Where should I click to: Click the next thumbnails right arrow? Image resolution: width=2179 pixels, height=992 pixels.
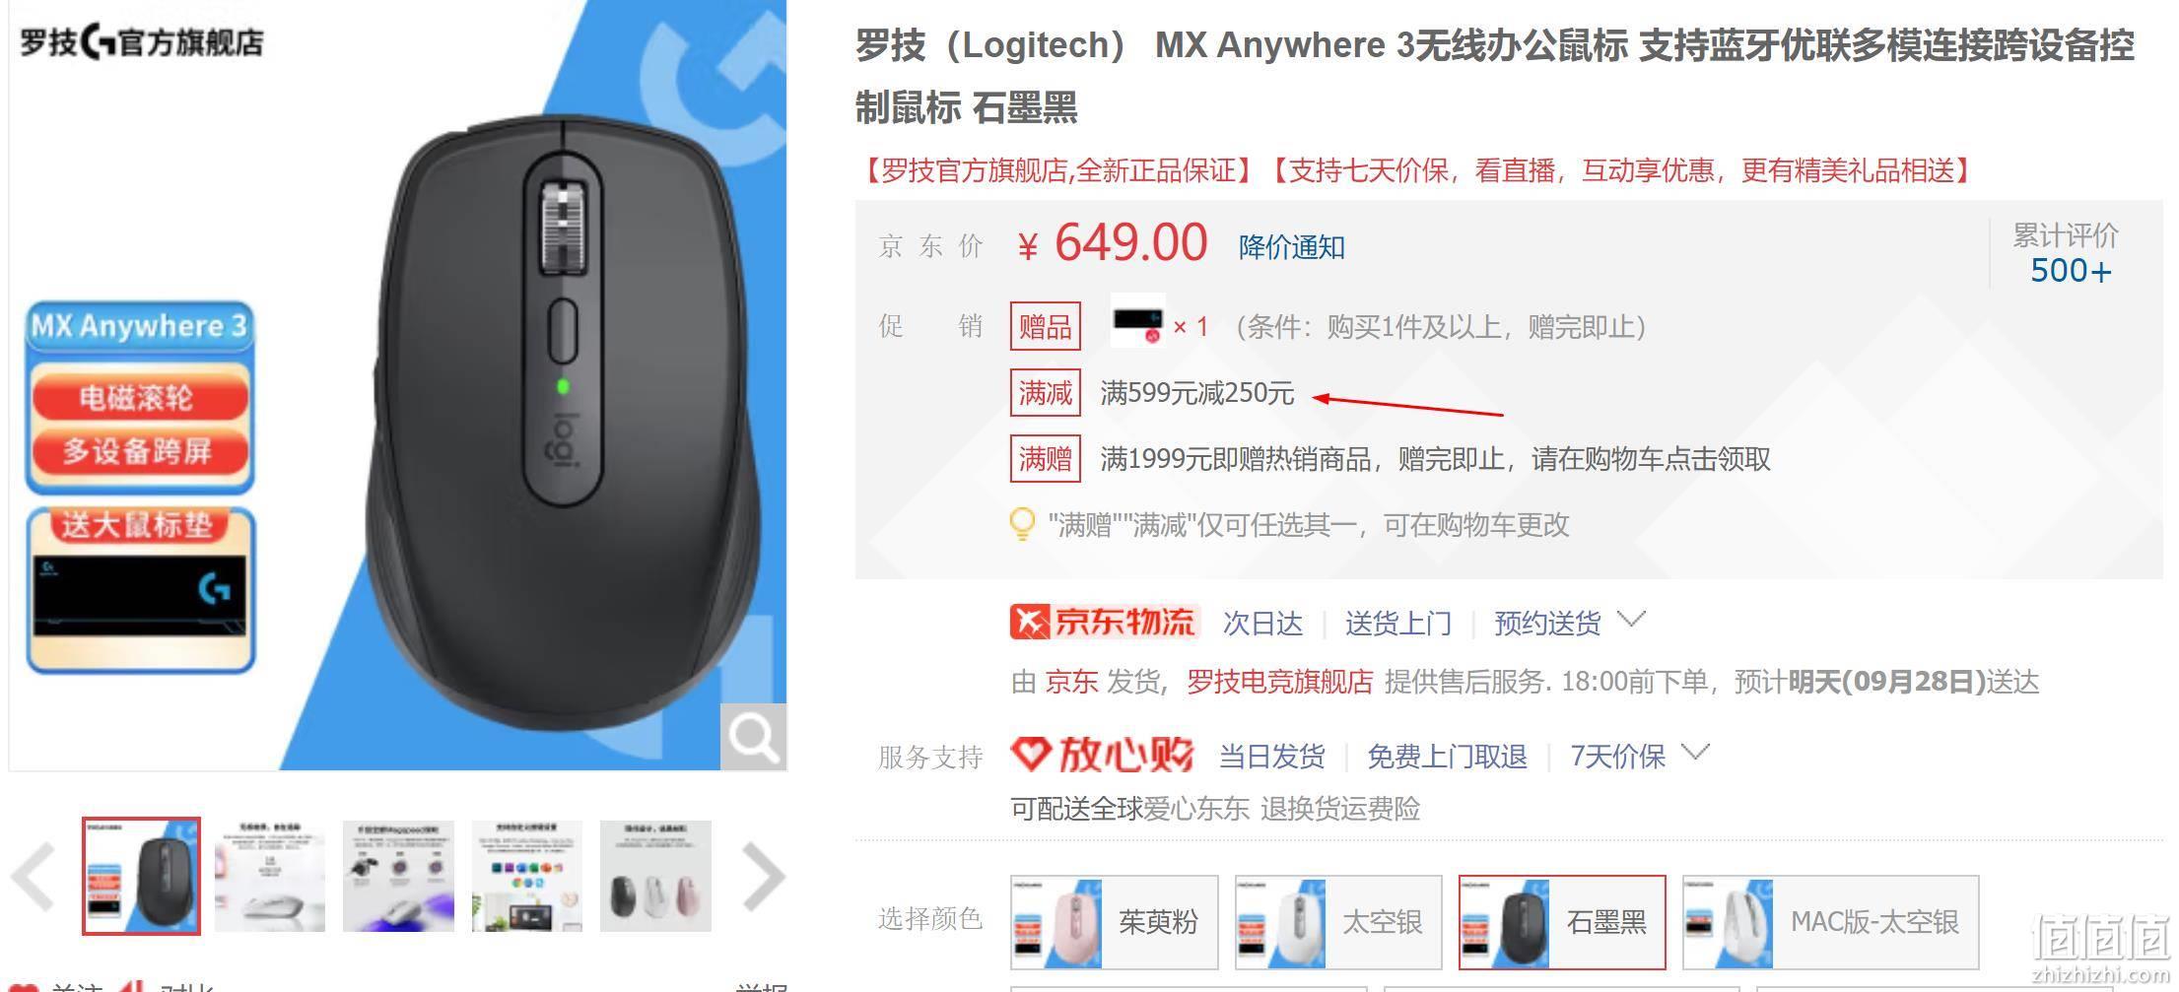763,876
